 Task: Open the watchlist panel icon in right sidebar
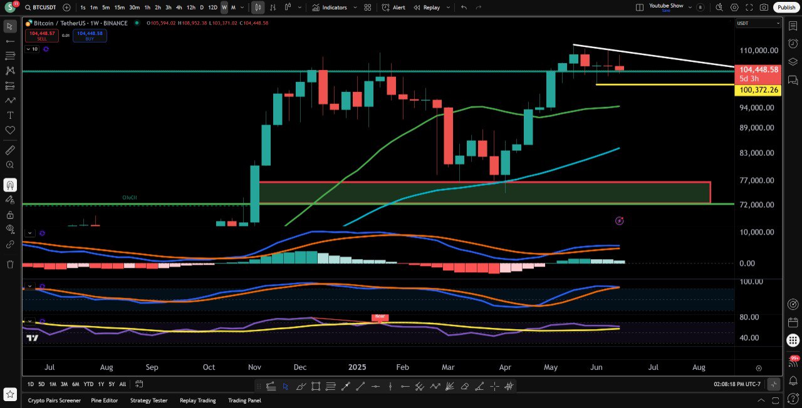[793, 26]
